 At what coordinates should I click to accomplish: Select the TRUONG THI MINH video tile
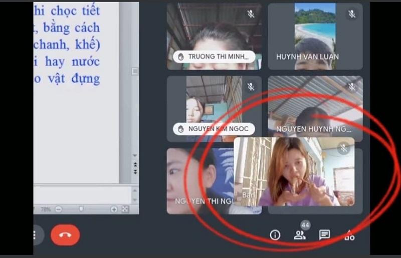(x=214, y=36)
